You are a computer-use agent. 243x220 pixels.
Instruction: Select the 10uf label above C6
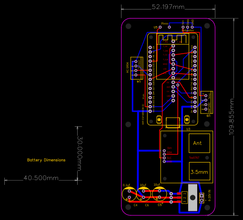point(143,185)
